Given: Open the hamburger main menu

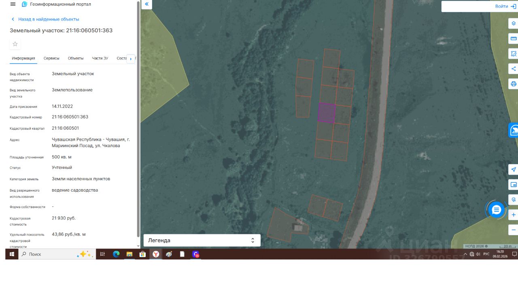Looking at the screenshot, I should (13, 4).
